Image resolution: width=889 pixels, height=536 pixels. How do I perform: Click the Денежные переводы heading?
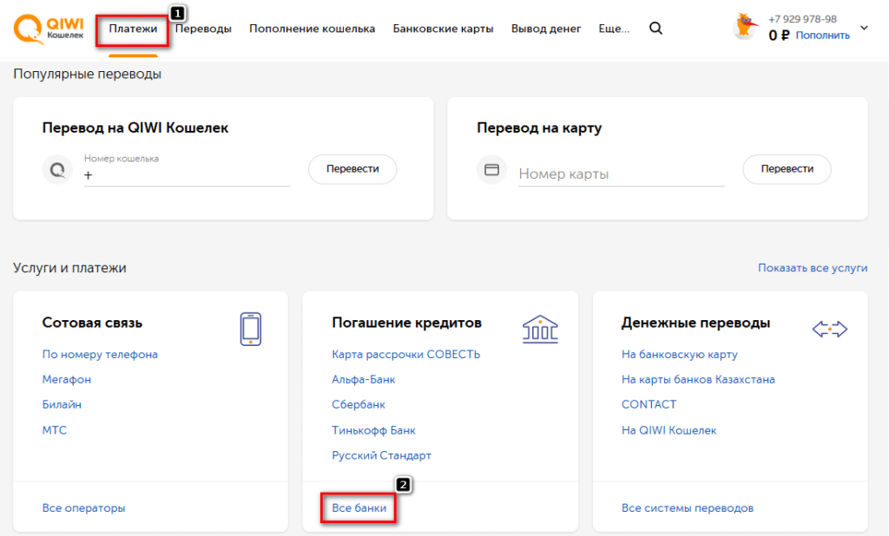pos(695,323)
